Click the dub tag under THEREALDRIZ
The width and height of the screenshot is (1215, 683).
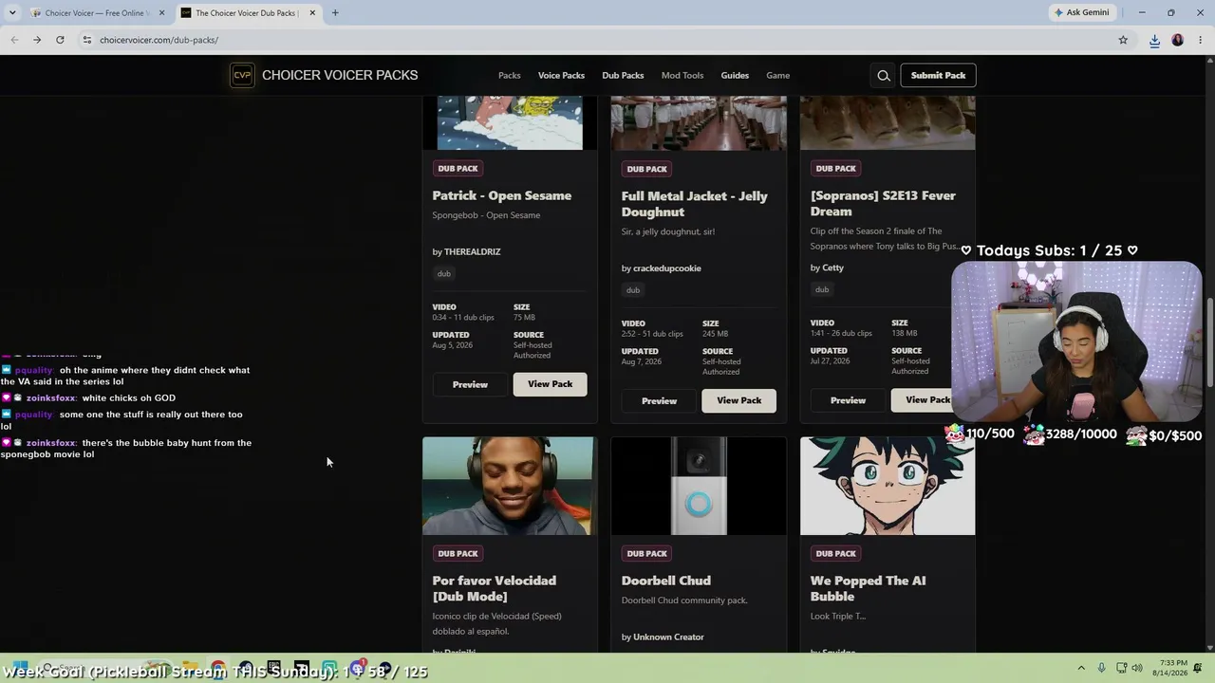pyautogui.click(x=443, y=273)
